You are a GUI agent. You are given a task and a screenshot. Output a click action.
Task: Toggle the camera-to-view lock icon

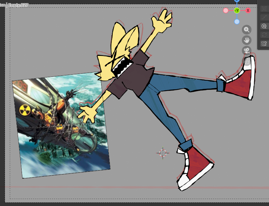(x=247, y=61)
